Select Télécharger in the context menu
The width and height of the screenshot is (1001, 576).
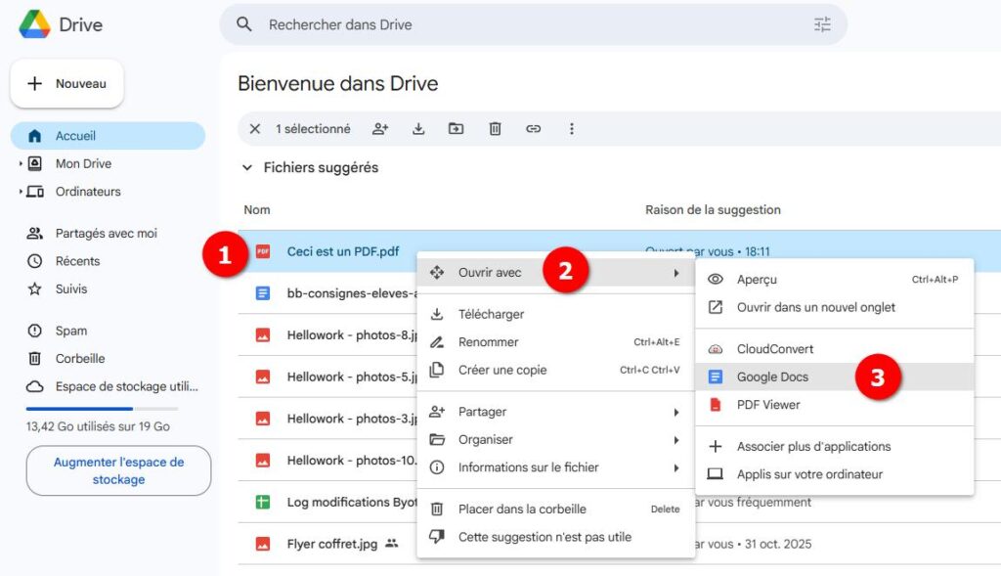(x=555, y=314)
